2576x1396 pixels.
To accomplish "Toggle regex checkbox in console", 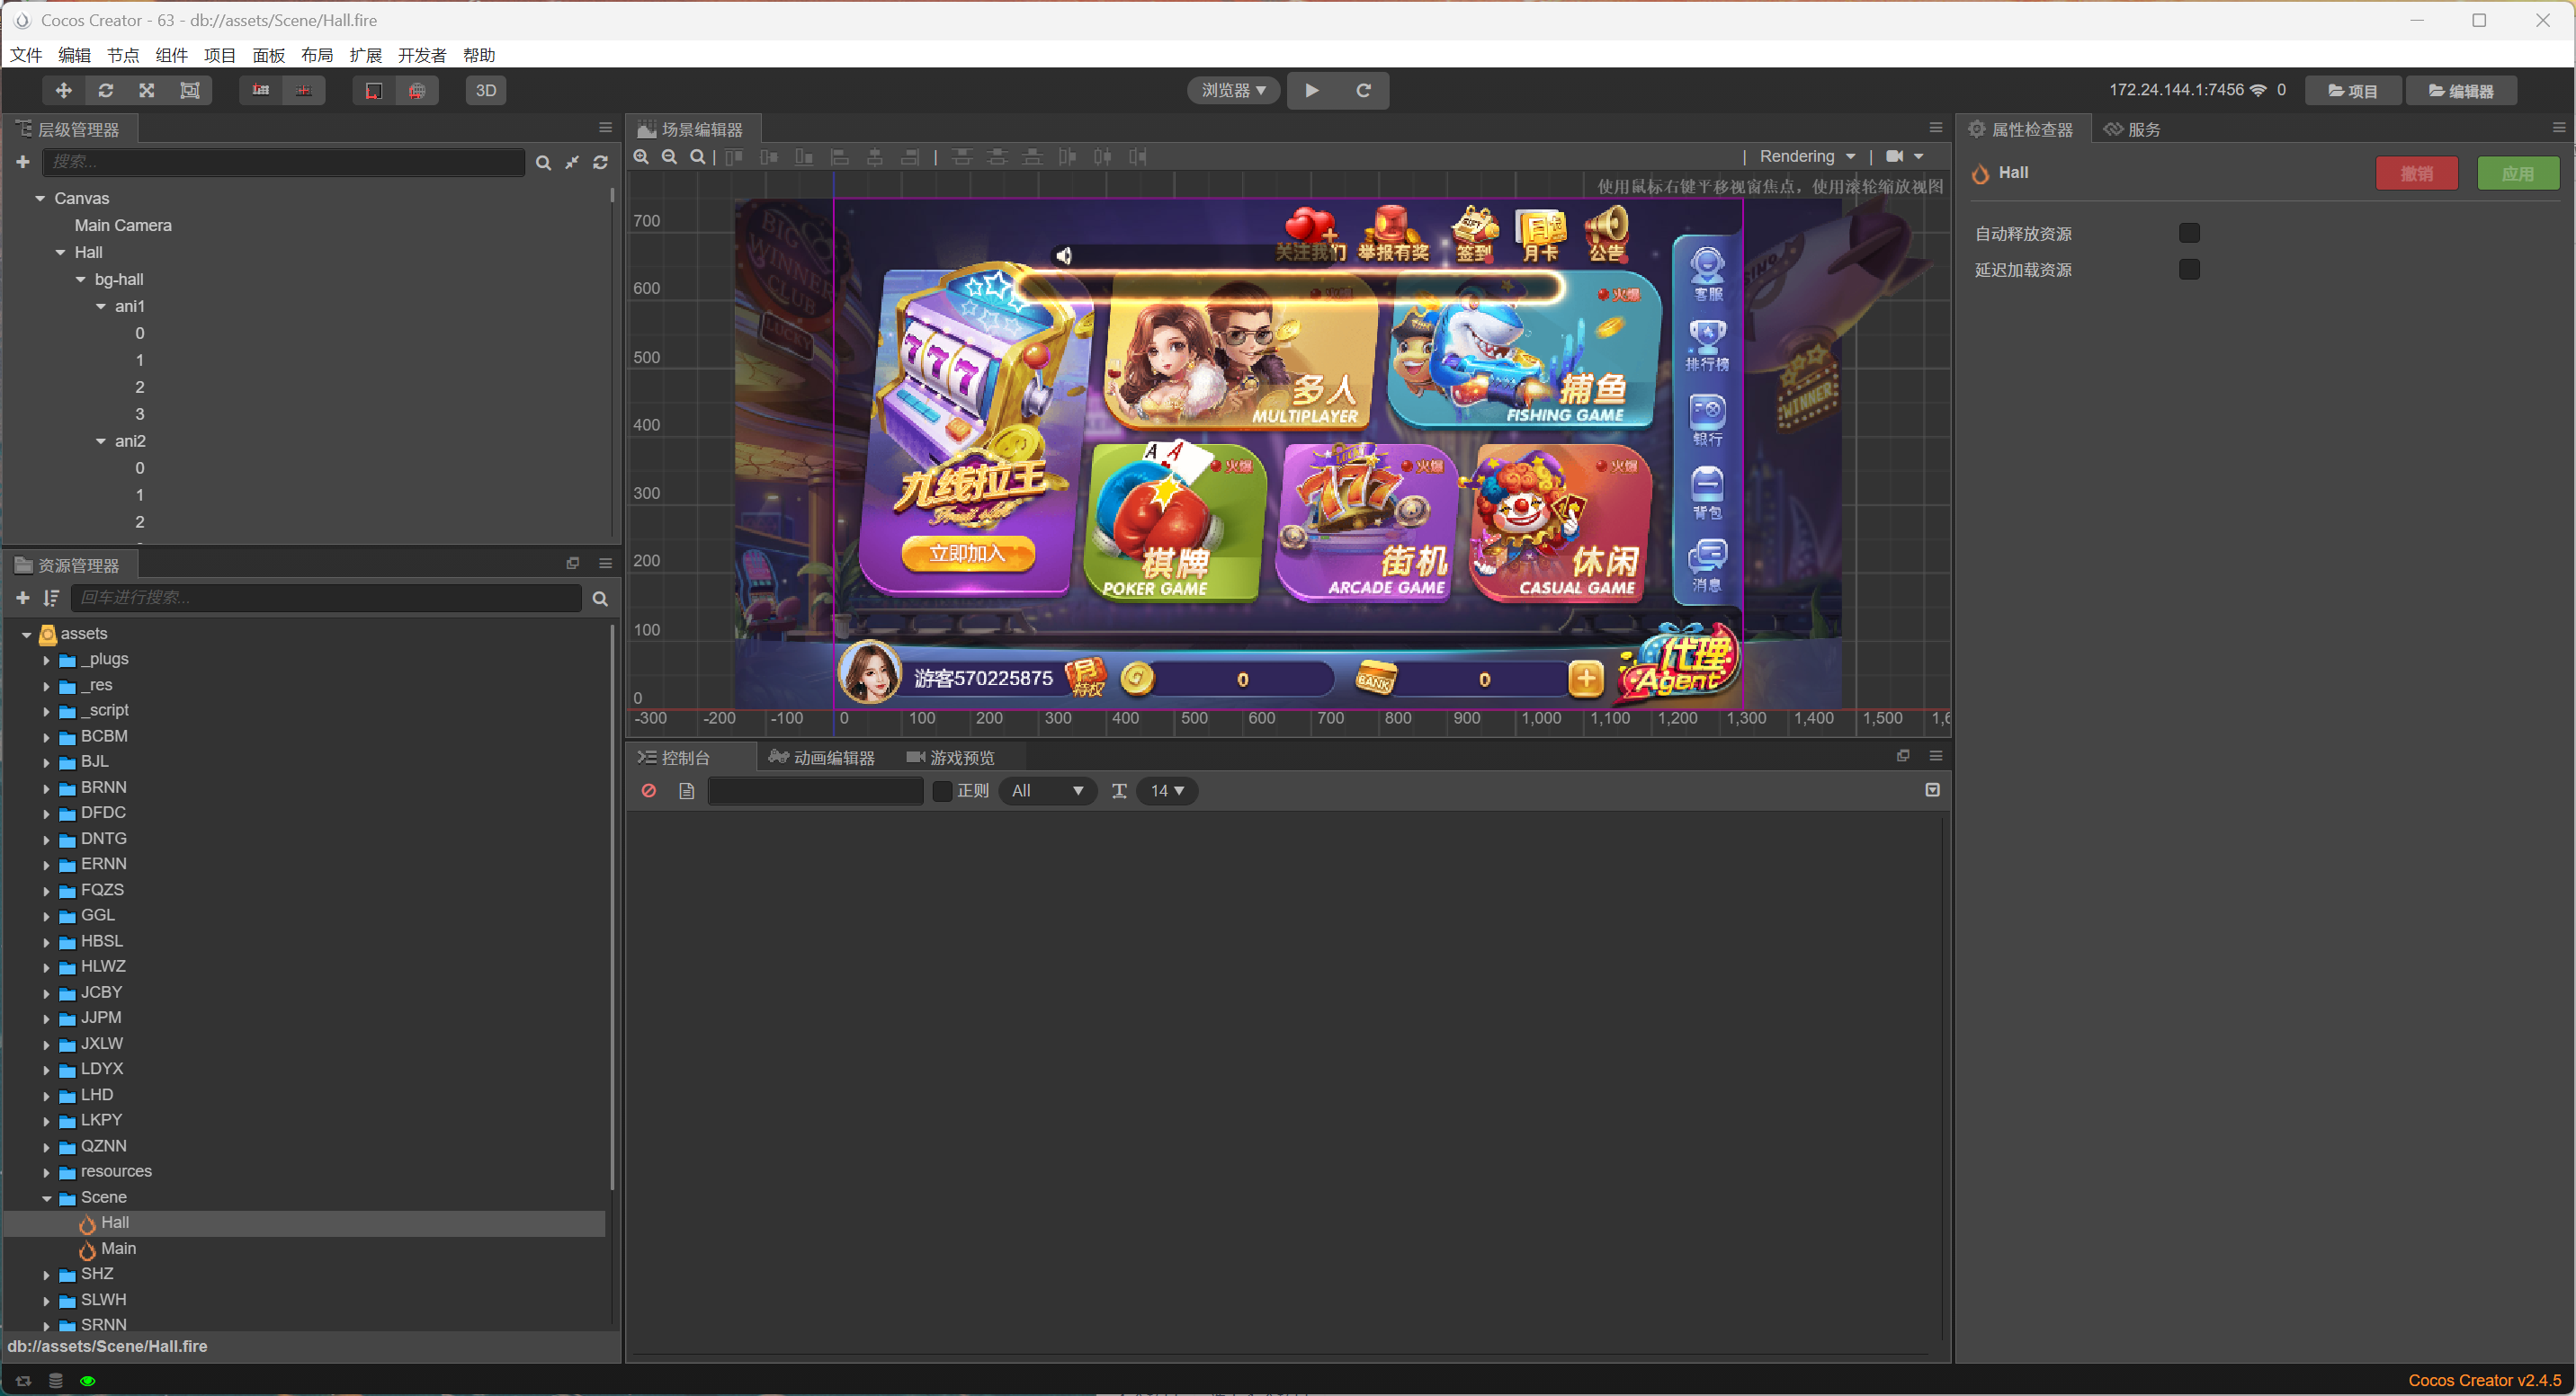I will pos(942,790).
